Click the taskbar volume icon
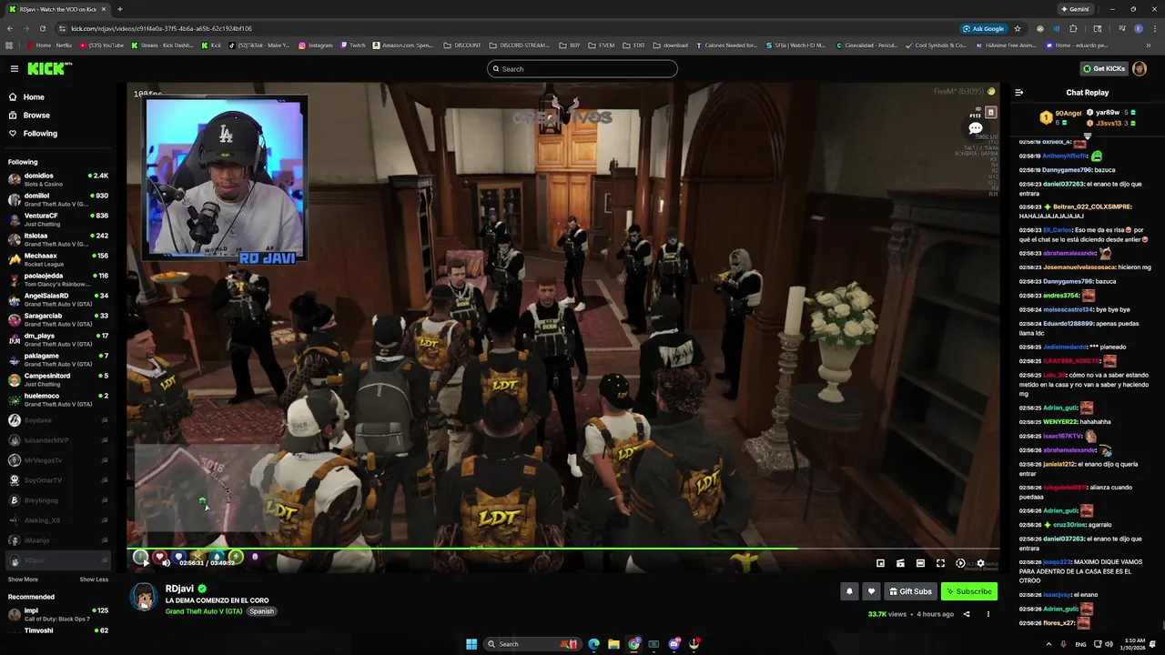This screenshot has width=1165, height=655. [x=1109, y=644]
